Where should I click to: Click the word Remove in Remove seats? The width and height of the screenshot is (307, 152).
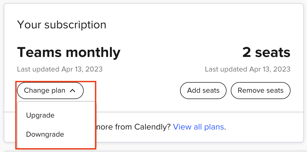point(250,91)
